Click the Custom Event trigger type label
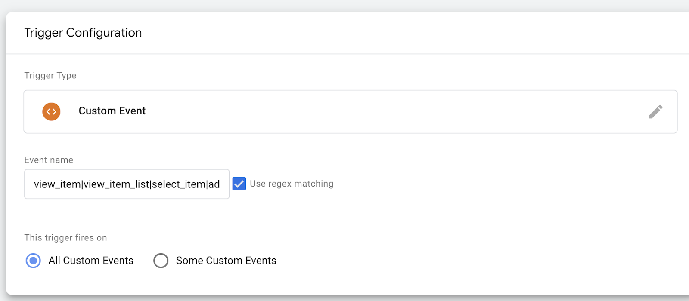This screenshot has height=301, width=689. click(112, 111)
